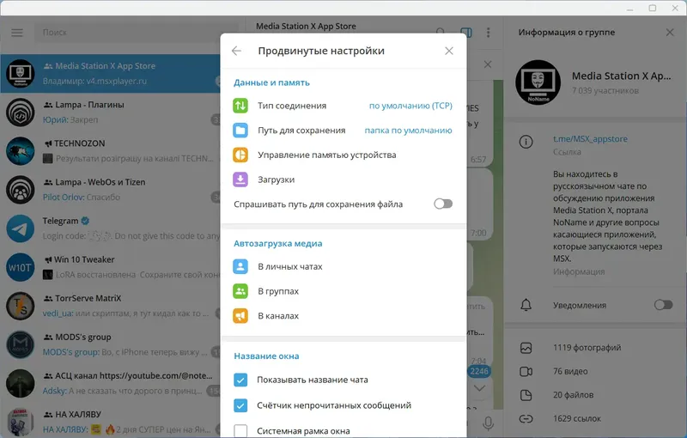This screenshot has height=438, width=687.
Task: Click search icon in chat header
Action: 441,33
